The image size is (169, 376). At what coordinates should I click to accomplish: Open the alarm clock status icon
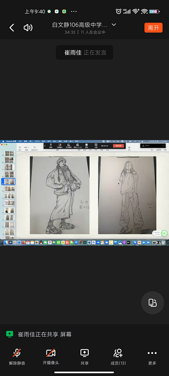tap(118, 11)
